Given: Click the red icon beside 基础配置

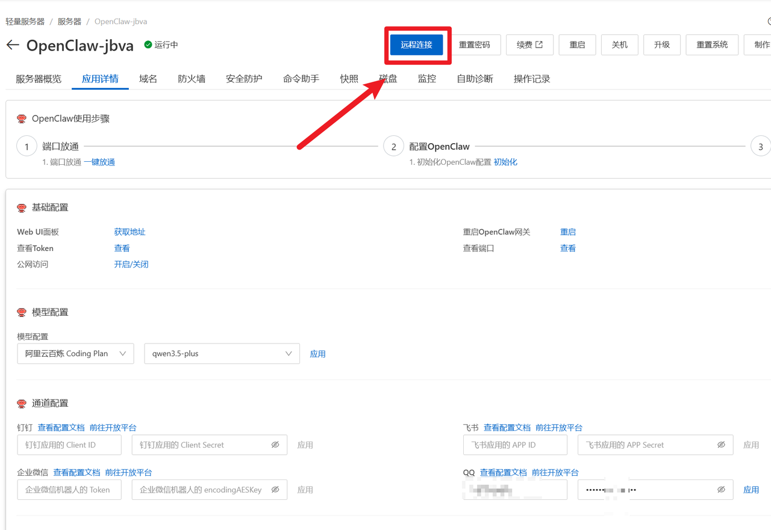Looking at the screenshot, I should [x=22, y=208].
